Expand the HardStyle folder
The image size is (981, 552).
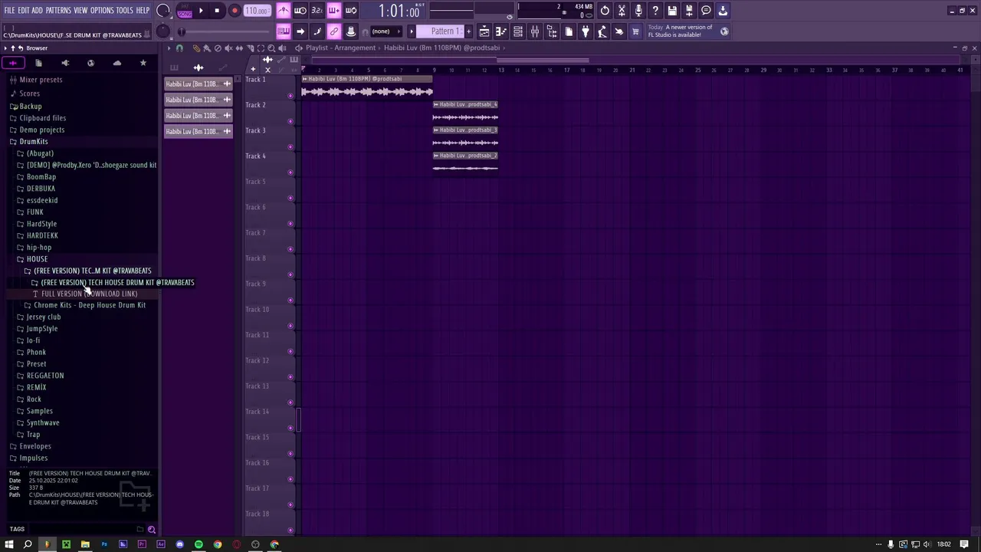41,224
